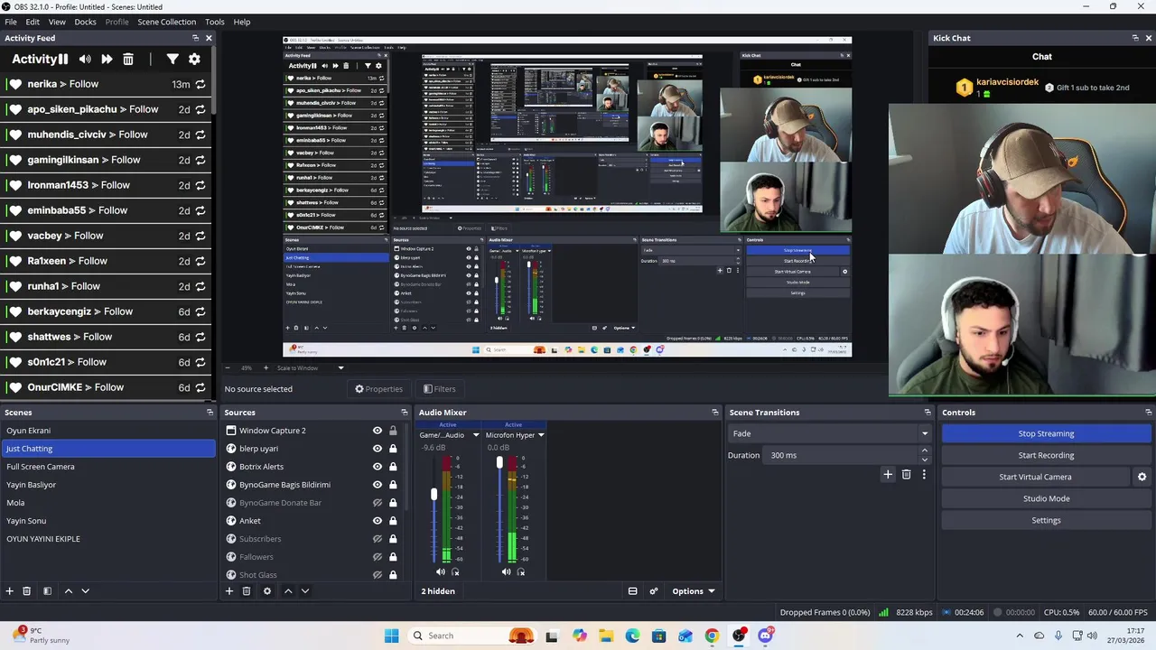Open the View menu
The width and height of the screenshot is (1156, 650).
pyautogui.click(x=57, y=22)
